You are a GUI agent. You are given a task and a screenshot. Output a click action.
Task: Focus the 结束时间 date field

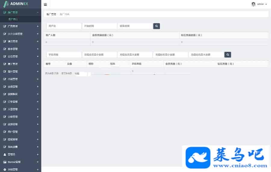[135, 26]
